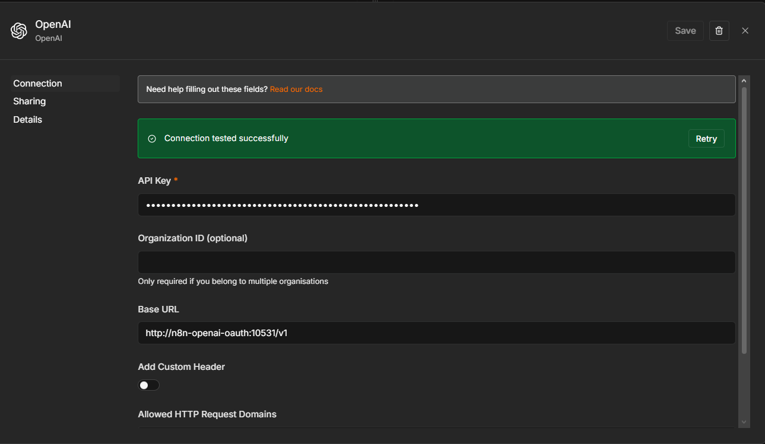The width and height of the screenshot is (765, 444).
Task: Switch to the Details tab
Action: tap(28, 120)
